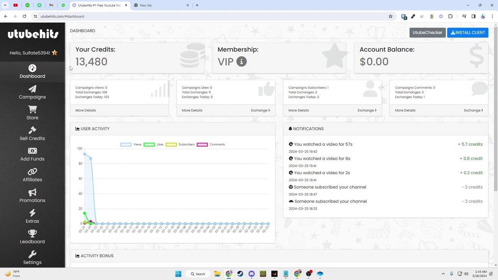Viewport: 498px width, 280px height.
Task: Toggle Likes series in chart legend
Action: tap(154, 145)
